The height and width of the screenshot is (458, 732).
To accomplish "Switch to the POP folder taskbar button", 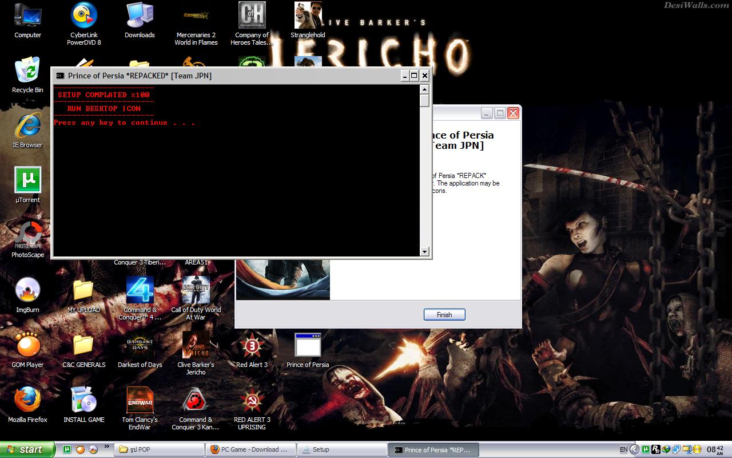I will [160, 449].
